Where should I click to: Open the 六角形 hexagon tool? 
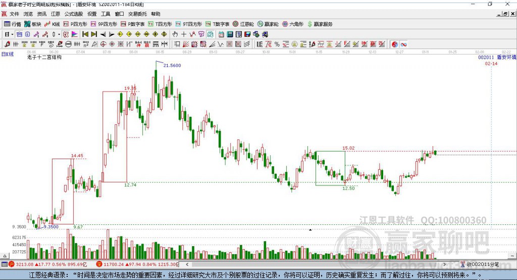tap(293, 24)
